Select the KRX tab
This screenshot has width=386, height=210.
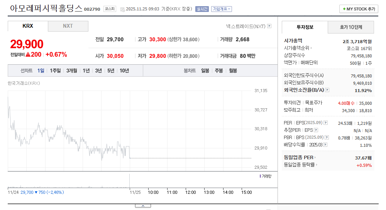tap(28, 26)
